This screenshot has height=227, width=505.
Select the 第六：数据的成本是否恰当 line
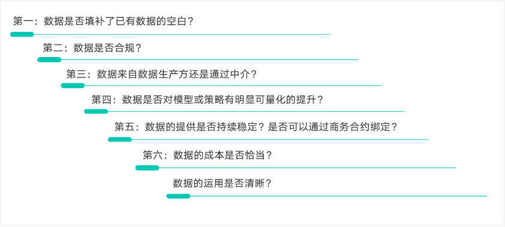tap(207, 156)
